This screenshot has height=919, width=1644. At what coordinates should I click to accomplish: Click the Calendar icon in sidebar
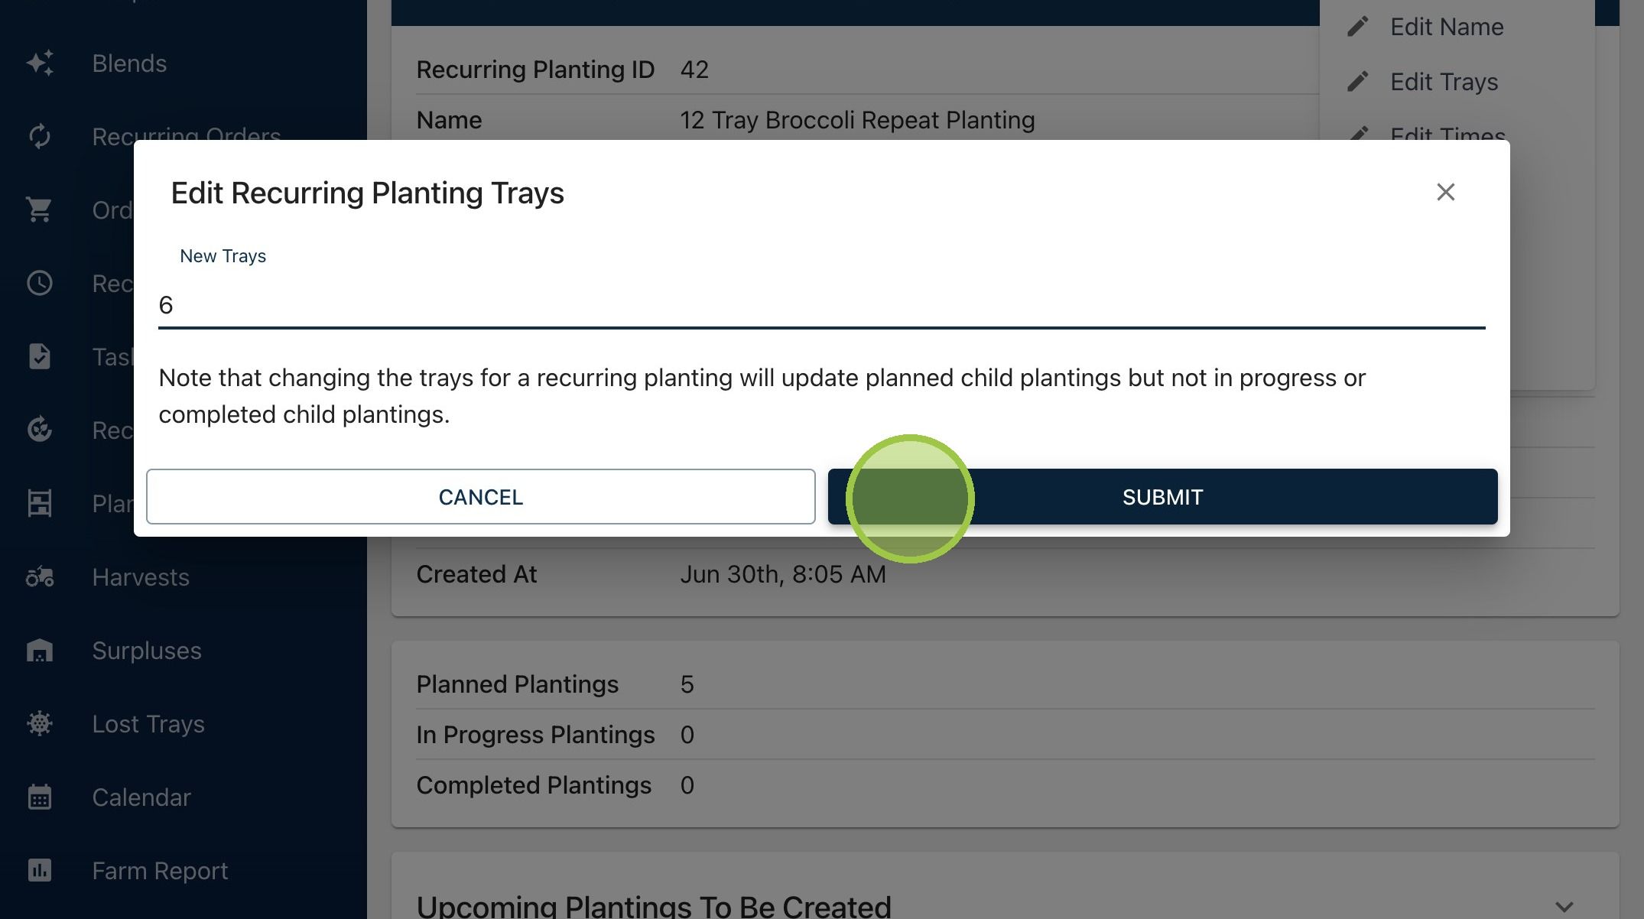click(x=40, y=797)
